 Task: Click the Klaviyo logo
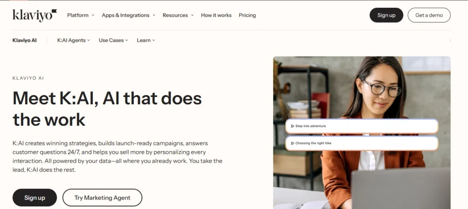click(x=35, y=15)
